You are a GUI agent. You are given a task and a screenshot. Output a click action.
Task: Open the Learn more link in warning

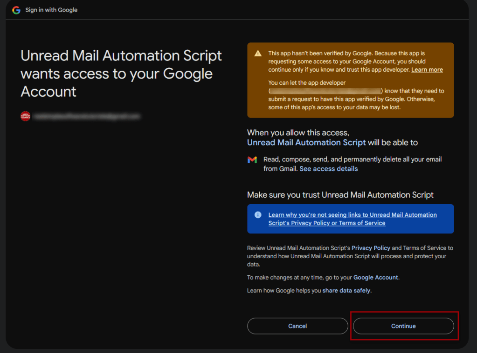click(427, 70)
